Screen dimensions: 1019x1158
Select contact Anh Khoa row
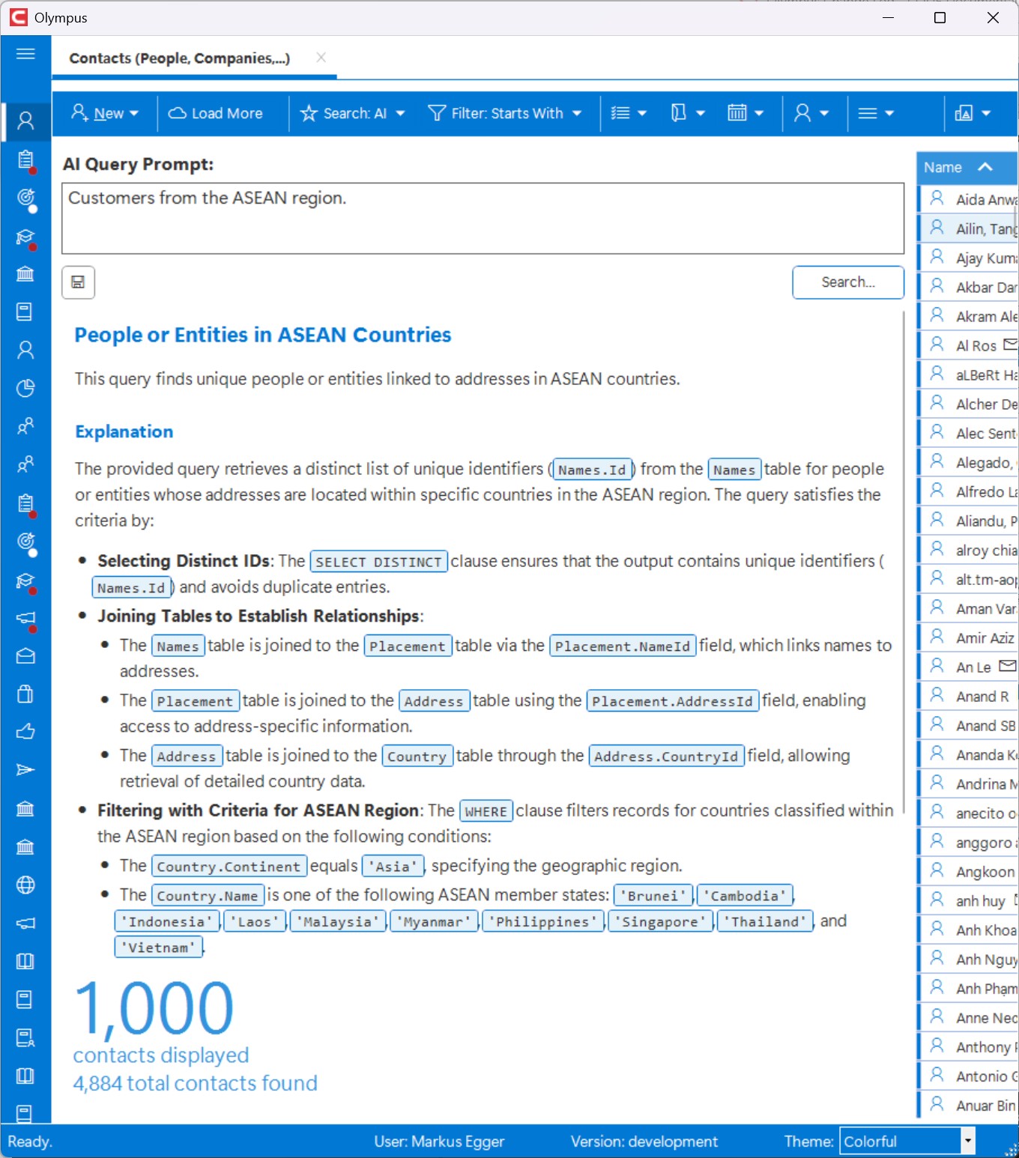(968, 930)
